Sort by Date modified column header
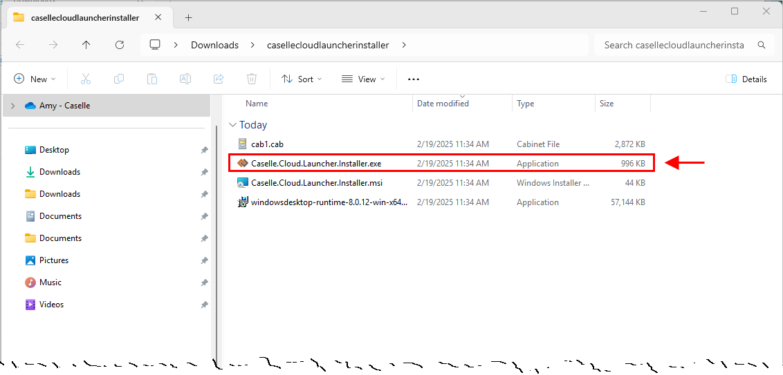The height and width of the screenshot is (375, 783). coord(443,104)
